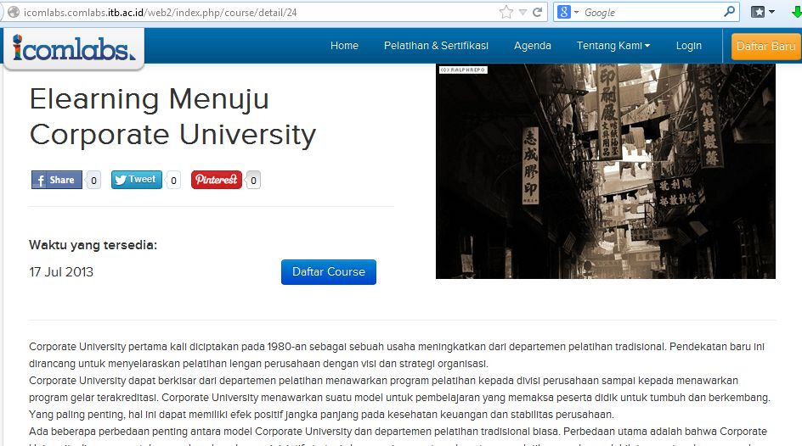
Task: Click the icomlabs logo
Action: click(74, 48)
